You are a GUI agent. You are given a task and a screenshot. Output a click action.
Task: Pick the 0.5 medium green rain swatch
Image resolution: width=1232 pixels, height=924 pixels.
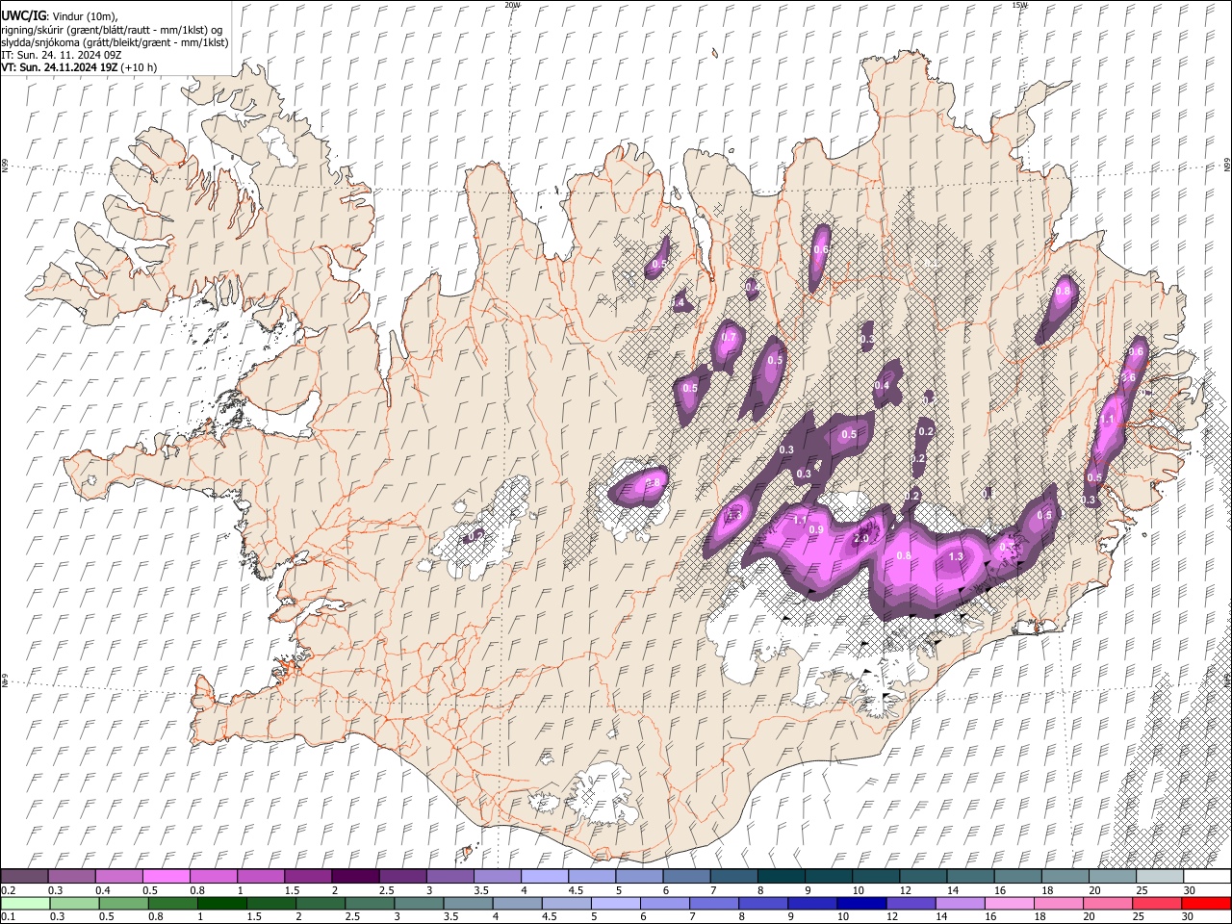pos(123,903)
